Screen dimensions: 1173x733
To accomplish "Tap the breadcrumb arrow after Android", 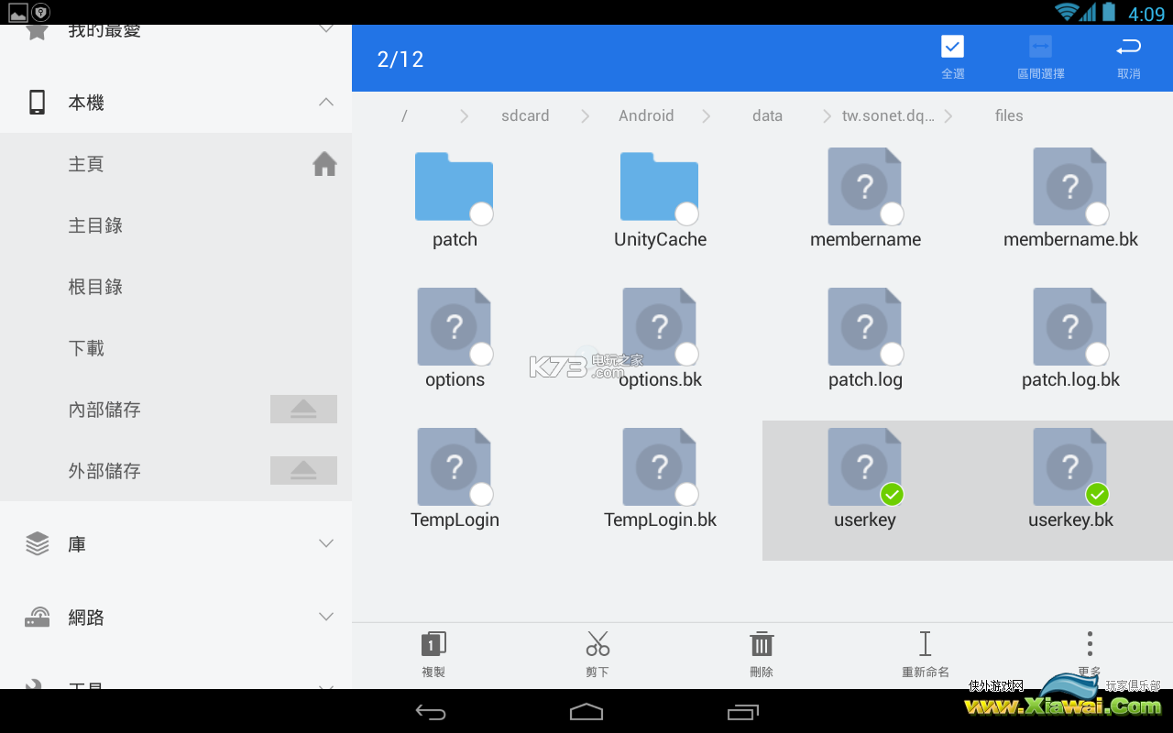I will [x=706, y=115].
